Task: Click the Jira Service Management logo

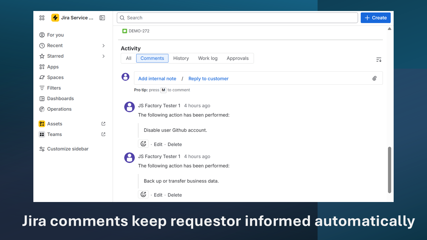Action: [55, 18]
